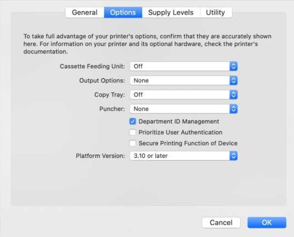Click the blue arrows for Platform Version
Viewport: 294px width, 237px height.
tap(233, 156)
